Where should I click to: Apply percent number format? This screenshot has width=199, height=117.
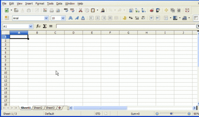point(131,18)
